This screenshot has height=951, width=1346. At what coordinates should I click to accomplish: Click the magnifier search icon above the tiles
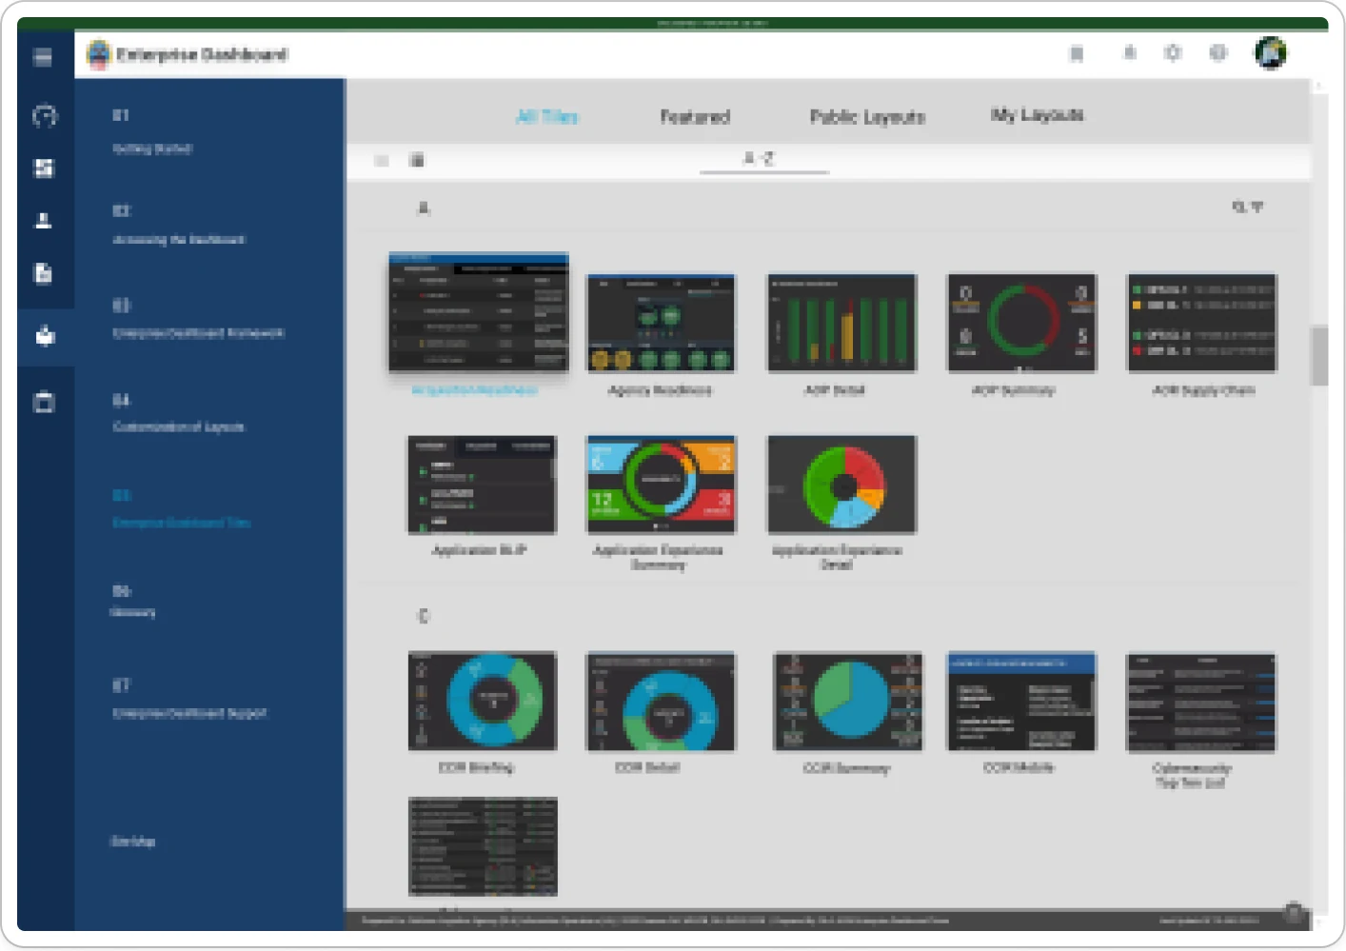coord(1239,207)
